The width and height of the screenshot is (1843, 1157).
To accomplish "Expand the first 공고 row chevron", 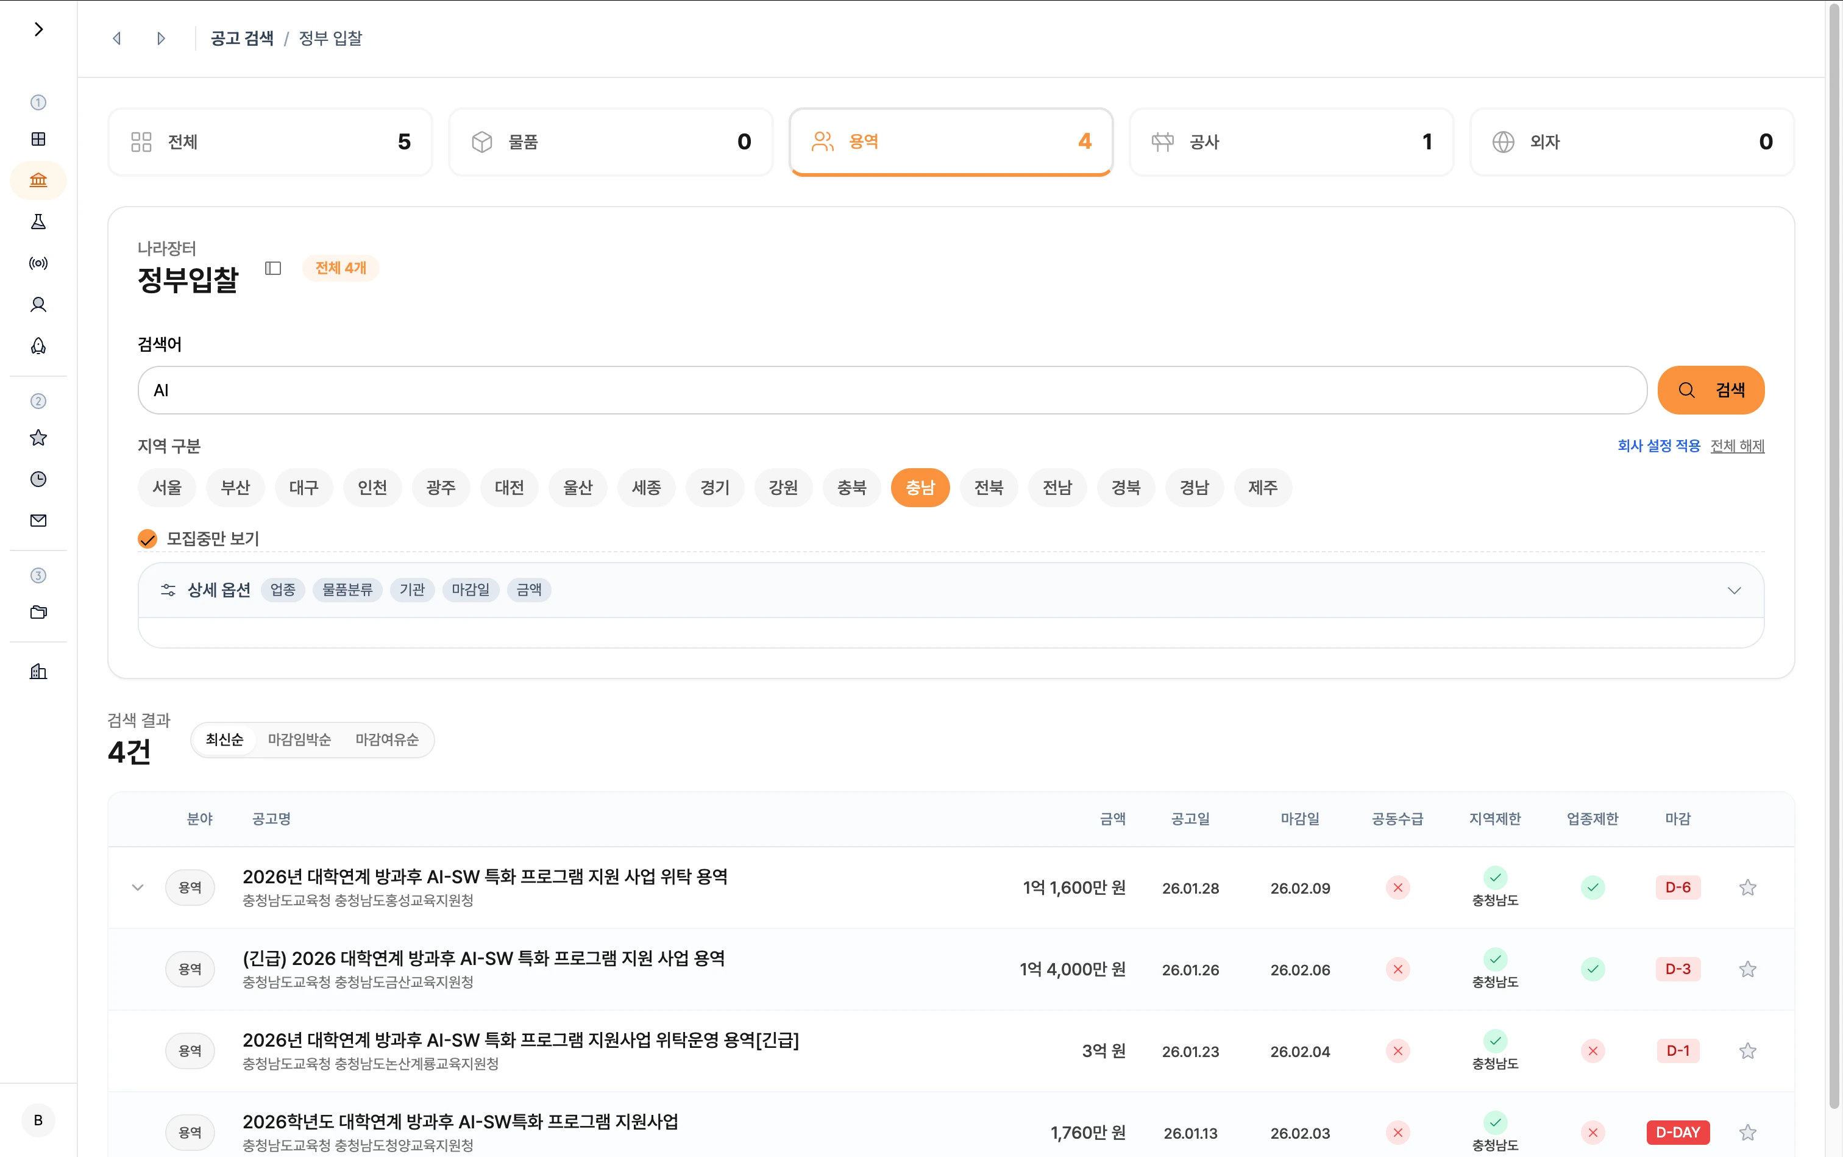I will (x=138, y=888).
